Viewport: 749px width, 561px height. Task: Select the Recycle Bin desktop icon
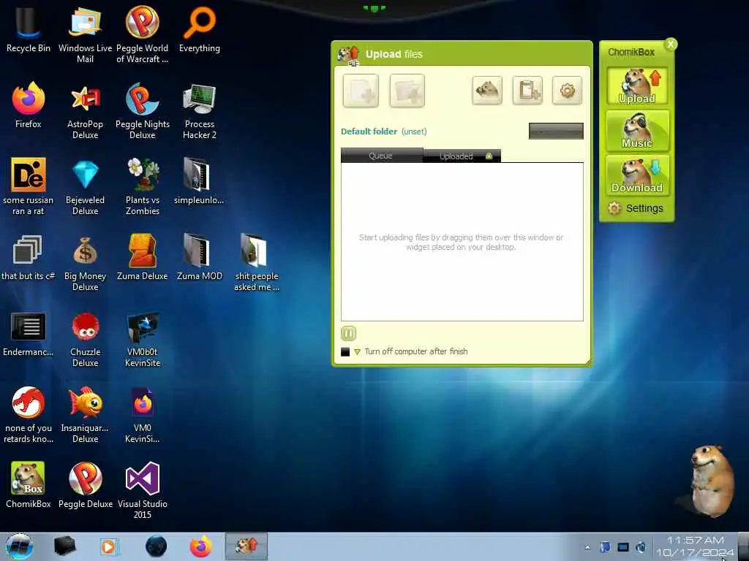(29, 30)
